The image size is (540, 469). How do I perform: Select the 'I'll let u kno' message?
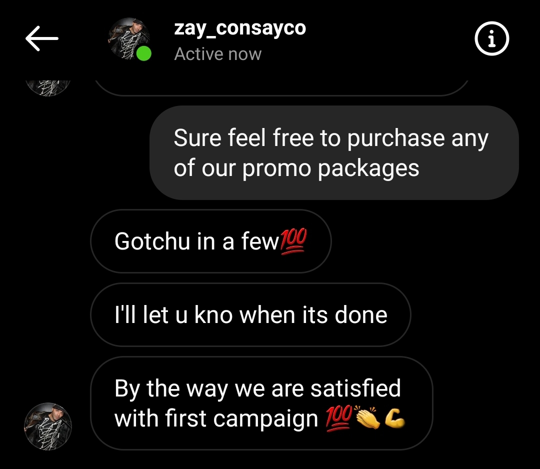(250, 314)
